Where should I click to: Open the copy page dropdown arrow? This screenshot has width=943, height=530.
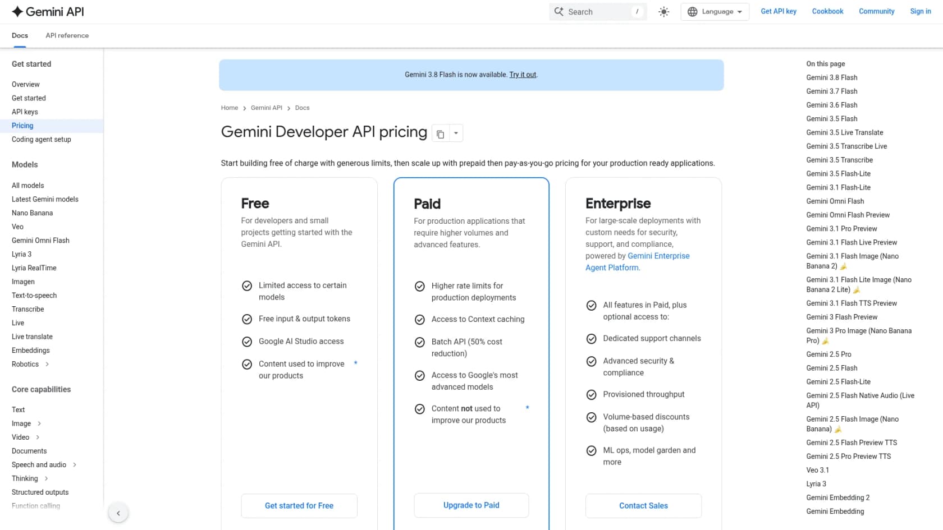[456, 133]
